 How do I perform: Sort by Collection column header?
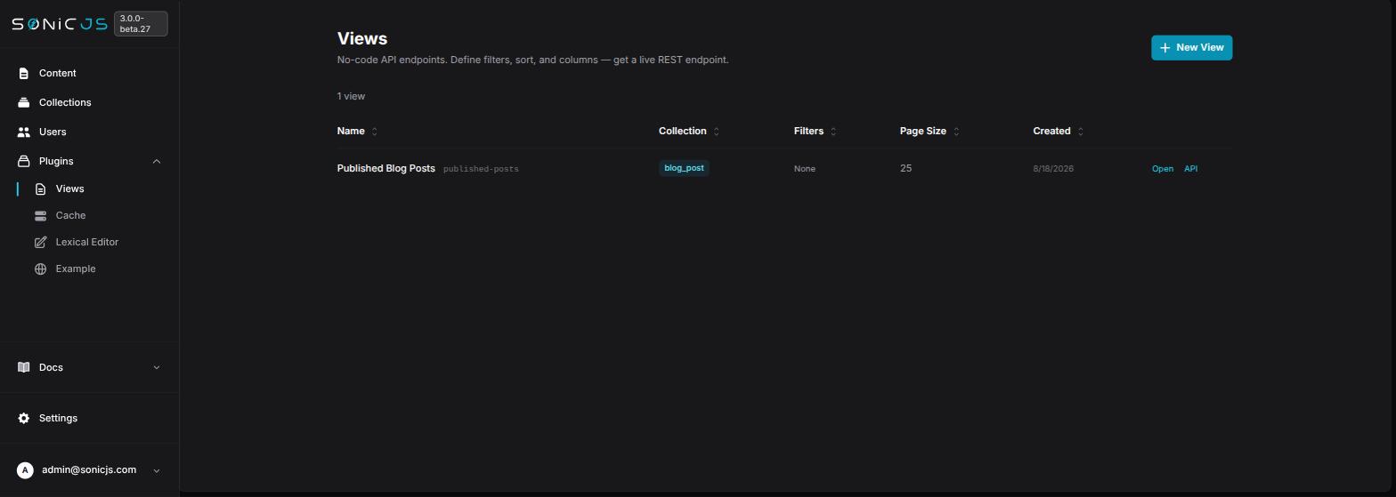click(689, 131)
